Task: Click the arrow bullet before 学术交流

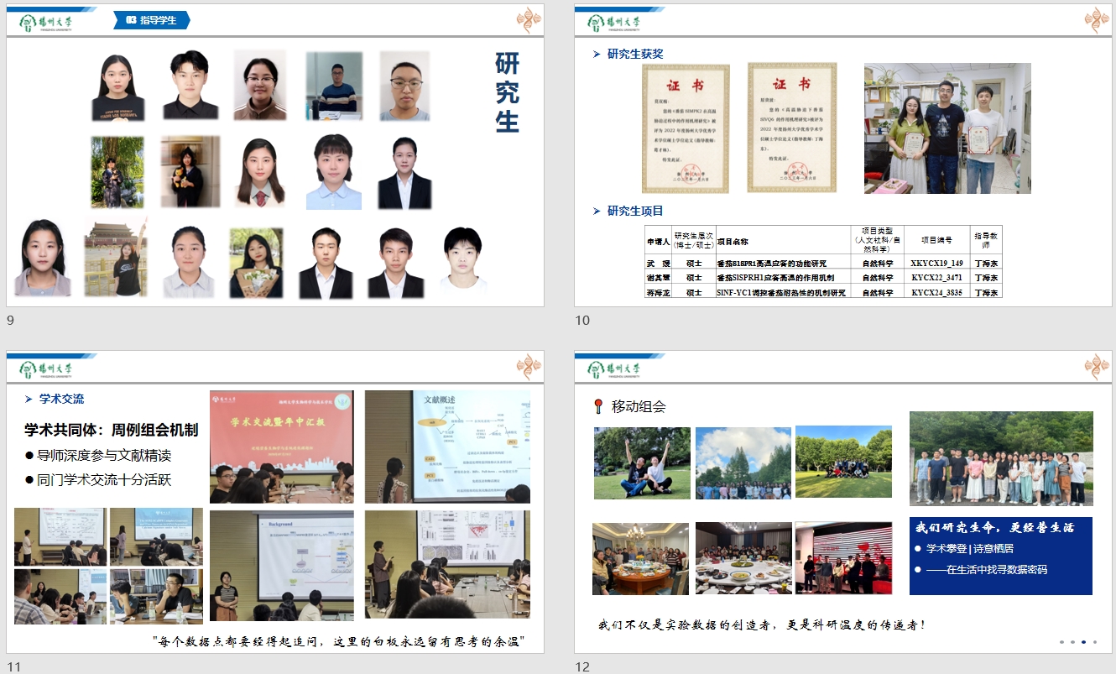Action: [x=29, y=400]
